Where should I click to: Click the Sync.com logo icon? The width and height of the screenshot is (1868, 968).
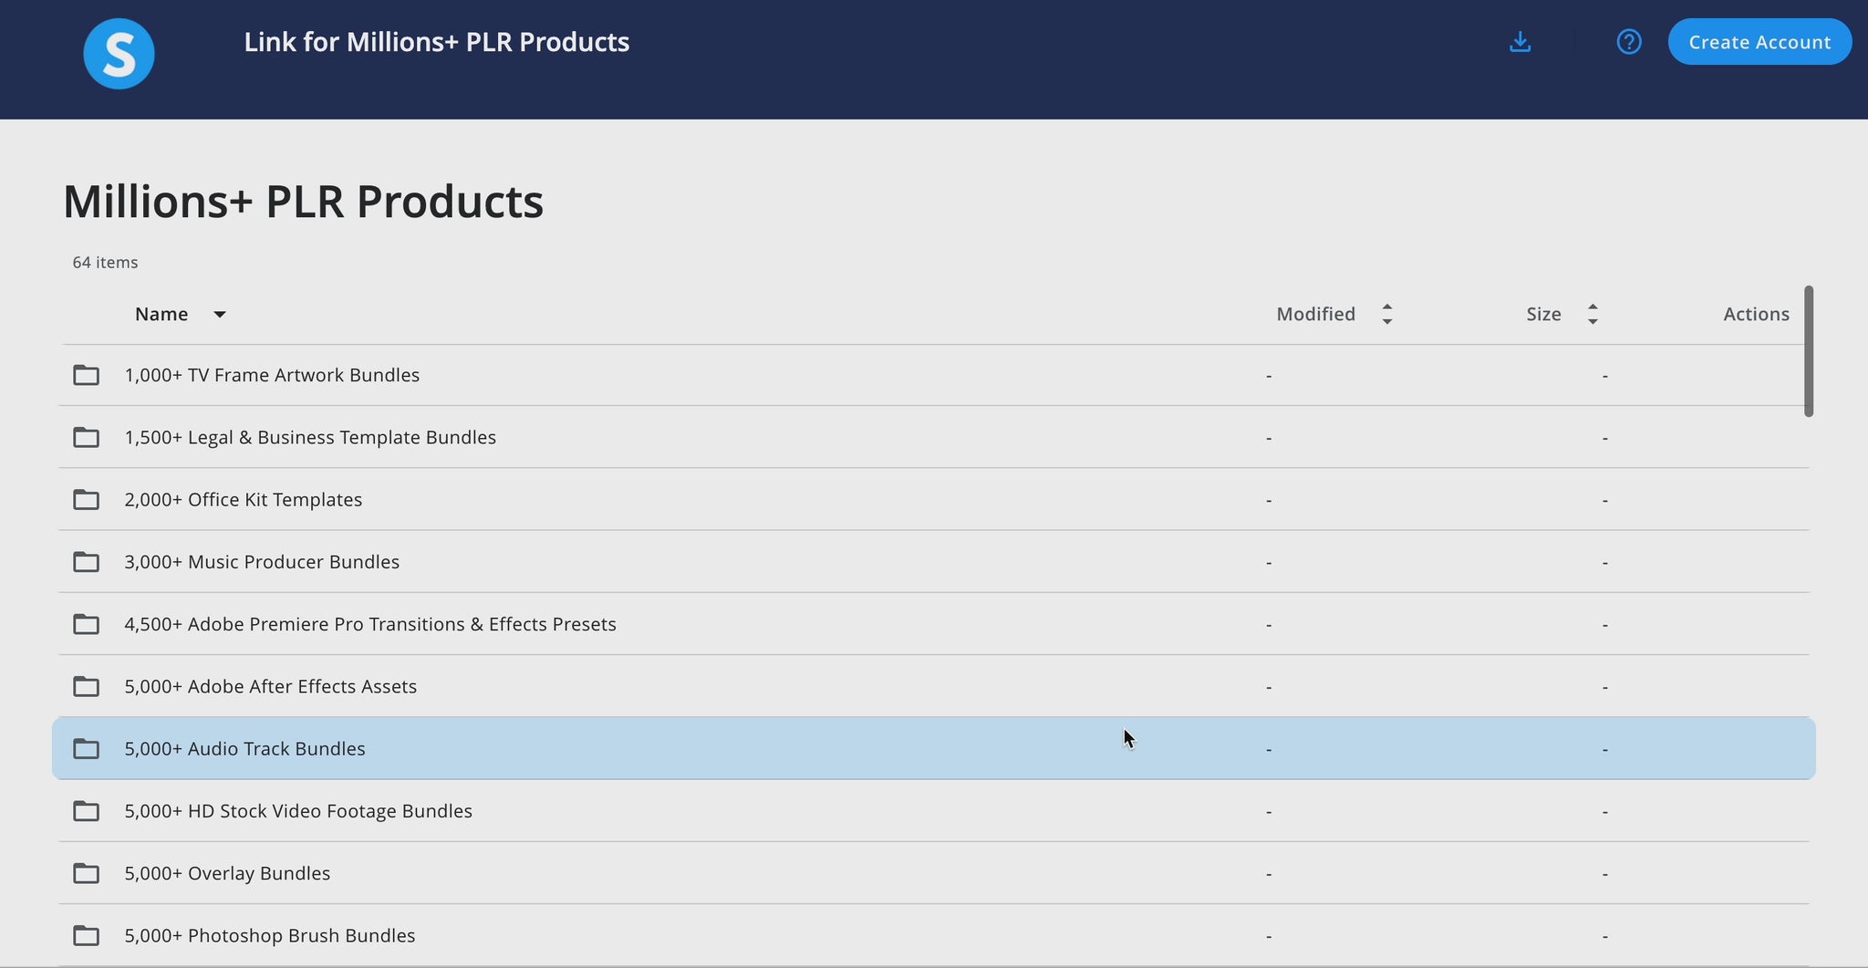tap(119, 54)
